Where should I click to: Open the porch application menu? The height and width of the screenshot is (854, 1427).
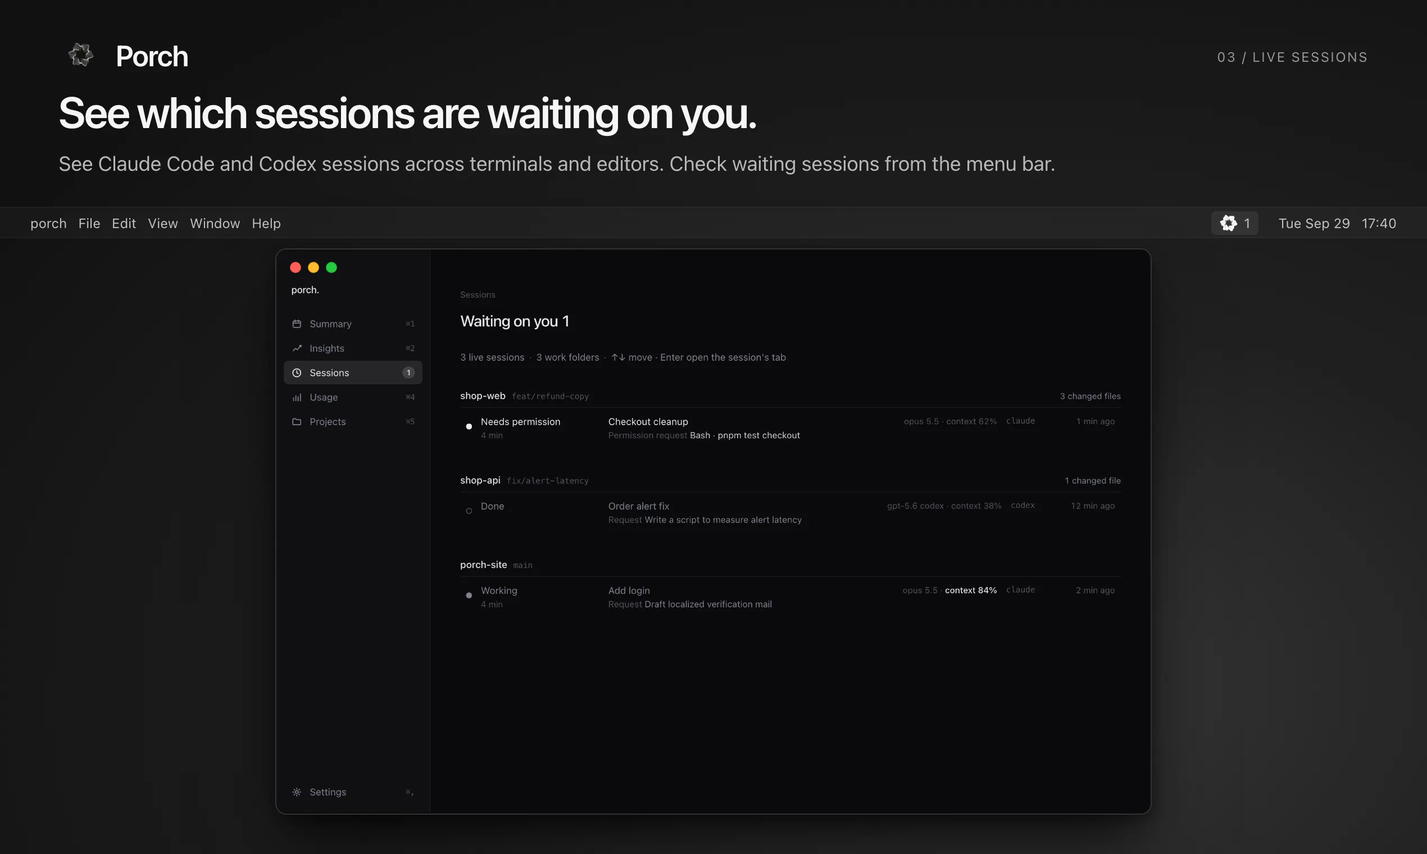click(x=48, y=223)
